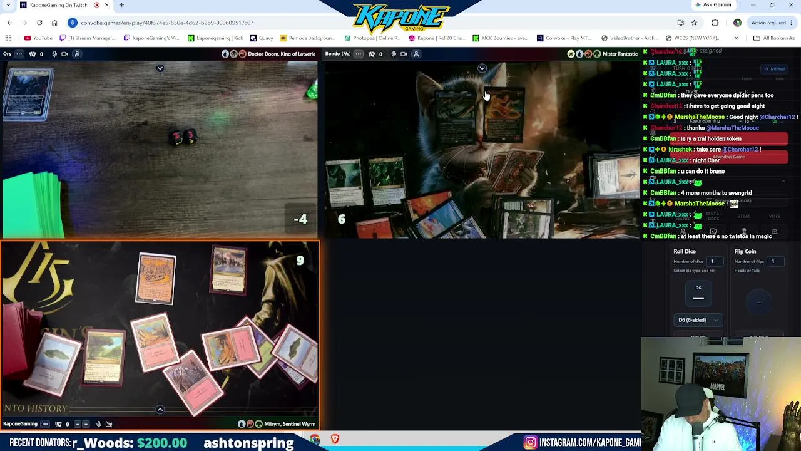
Task: Open the kaponegaming Kick bookmark
Action: 215,38
